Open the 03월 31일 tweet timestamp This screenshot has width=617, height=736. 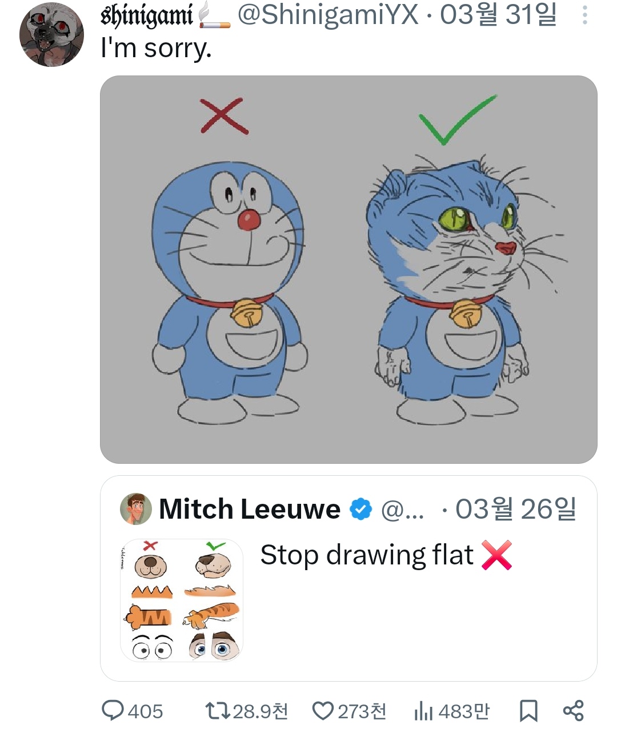(498, 15)
